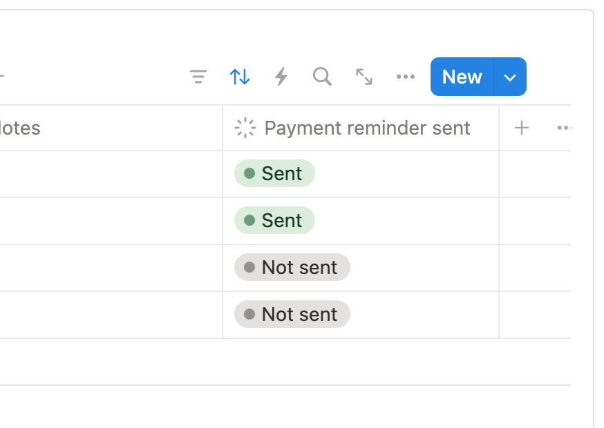
Task: Open the filter options icon
Action: pyautogui.click(x=198, y=77)
